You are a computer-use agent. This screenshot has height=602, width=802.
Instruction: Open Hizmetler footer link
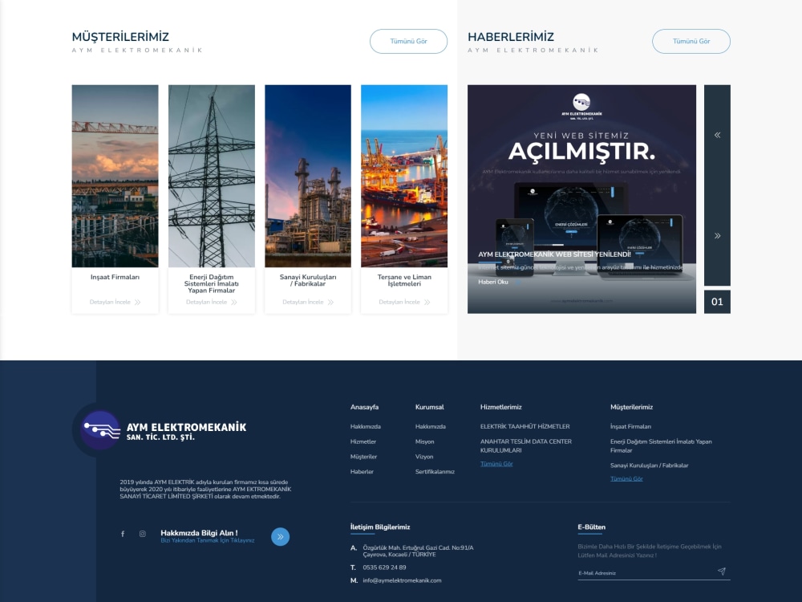click(x=363, y=441)
